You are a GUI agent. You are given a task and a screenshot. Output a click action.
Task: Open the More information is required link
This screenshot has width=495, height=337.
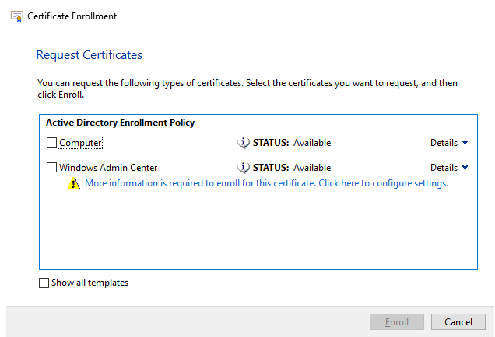[x=266, y=183]
